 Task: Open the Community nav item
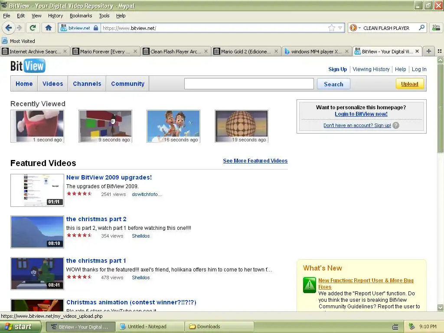point(128,84)
